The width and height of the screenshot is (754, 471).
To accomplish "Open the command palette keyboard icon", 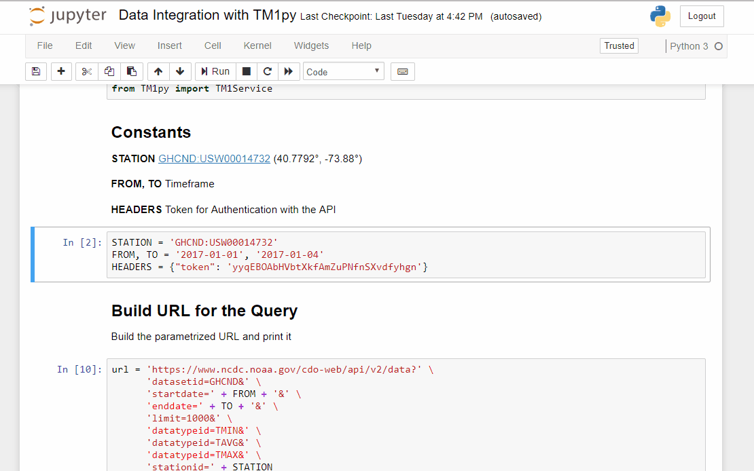I will click(x=403, y=71).
